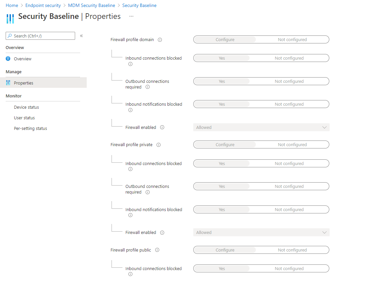Screen dimensions: 370x281
Task: Collapse the sidebar with double chevron icon
Action: tap(81, 36)
